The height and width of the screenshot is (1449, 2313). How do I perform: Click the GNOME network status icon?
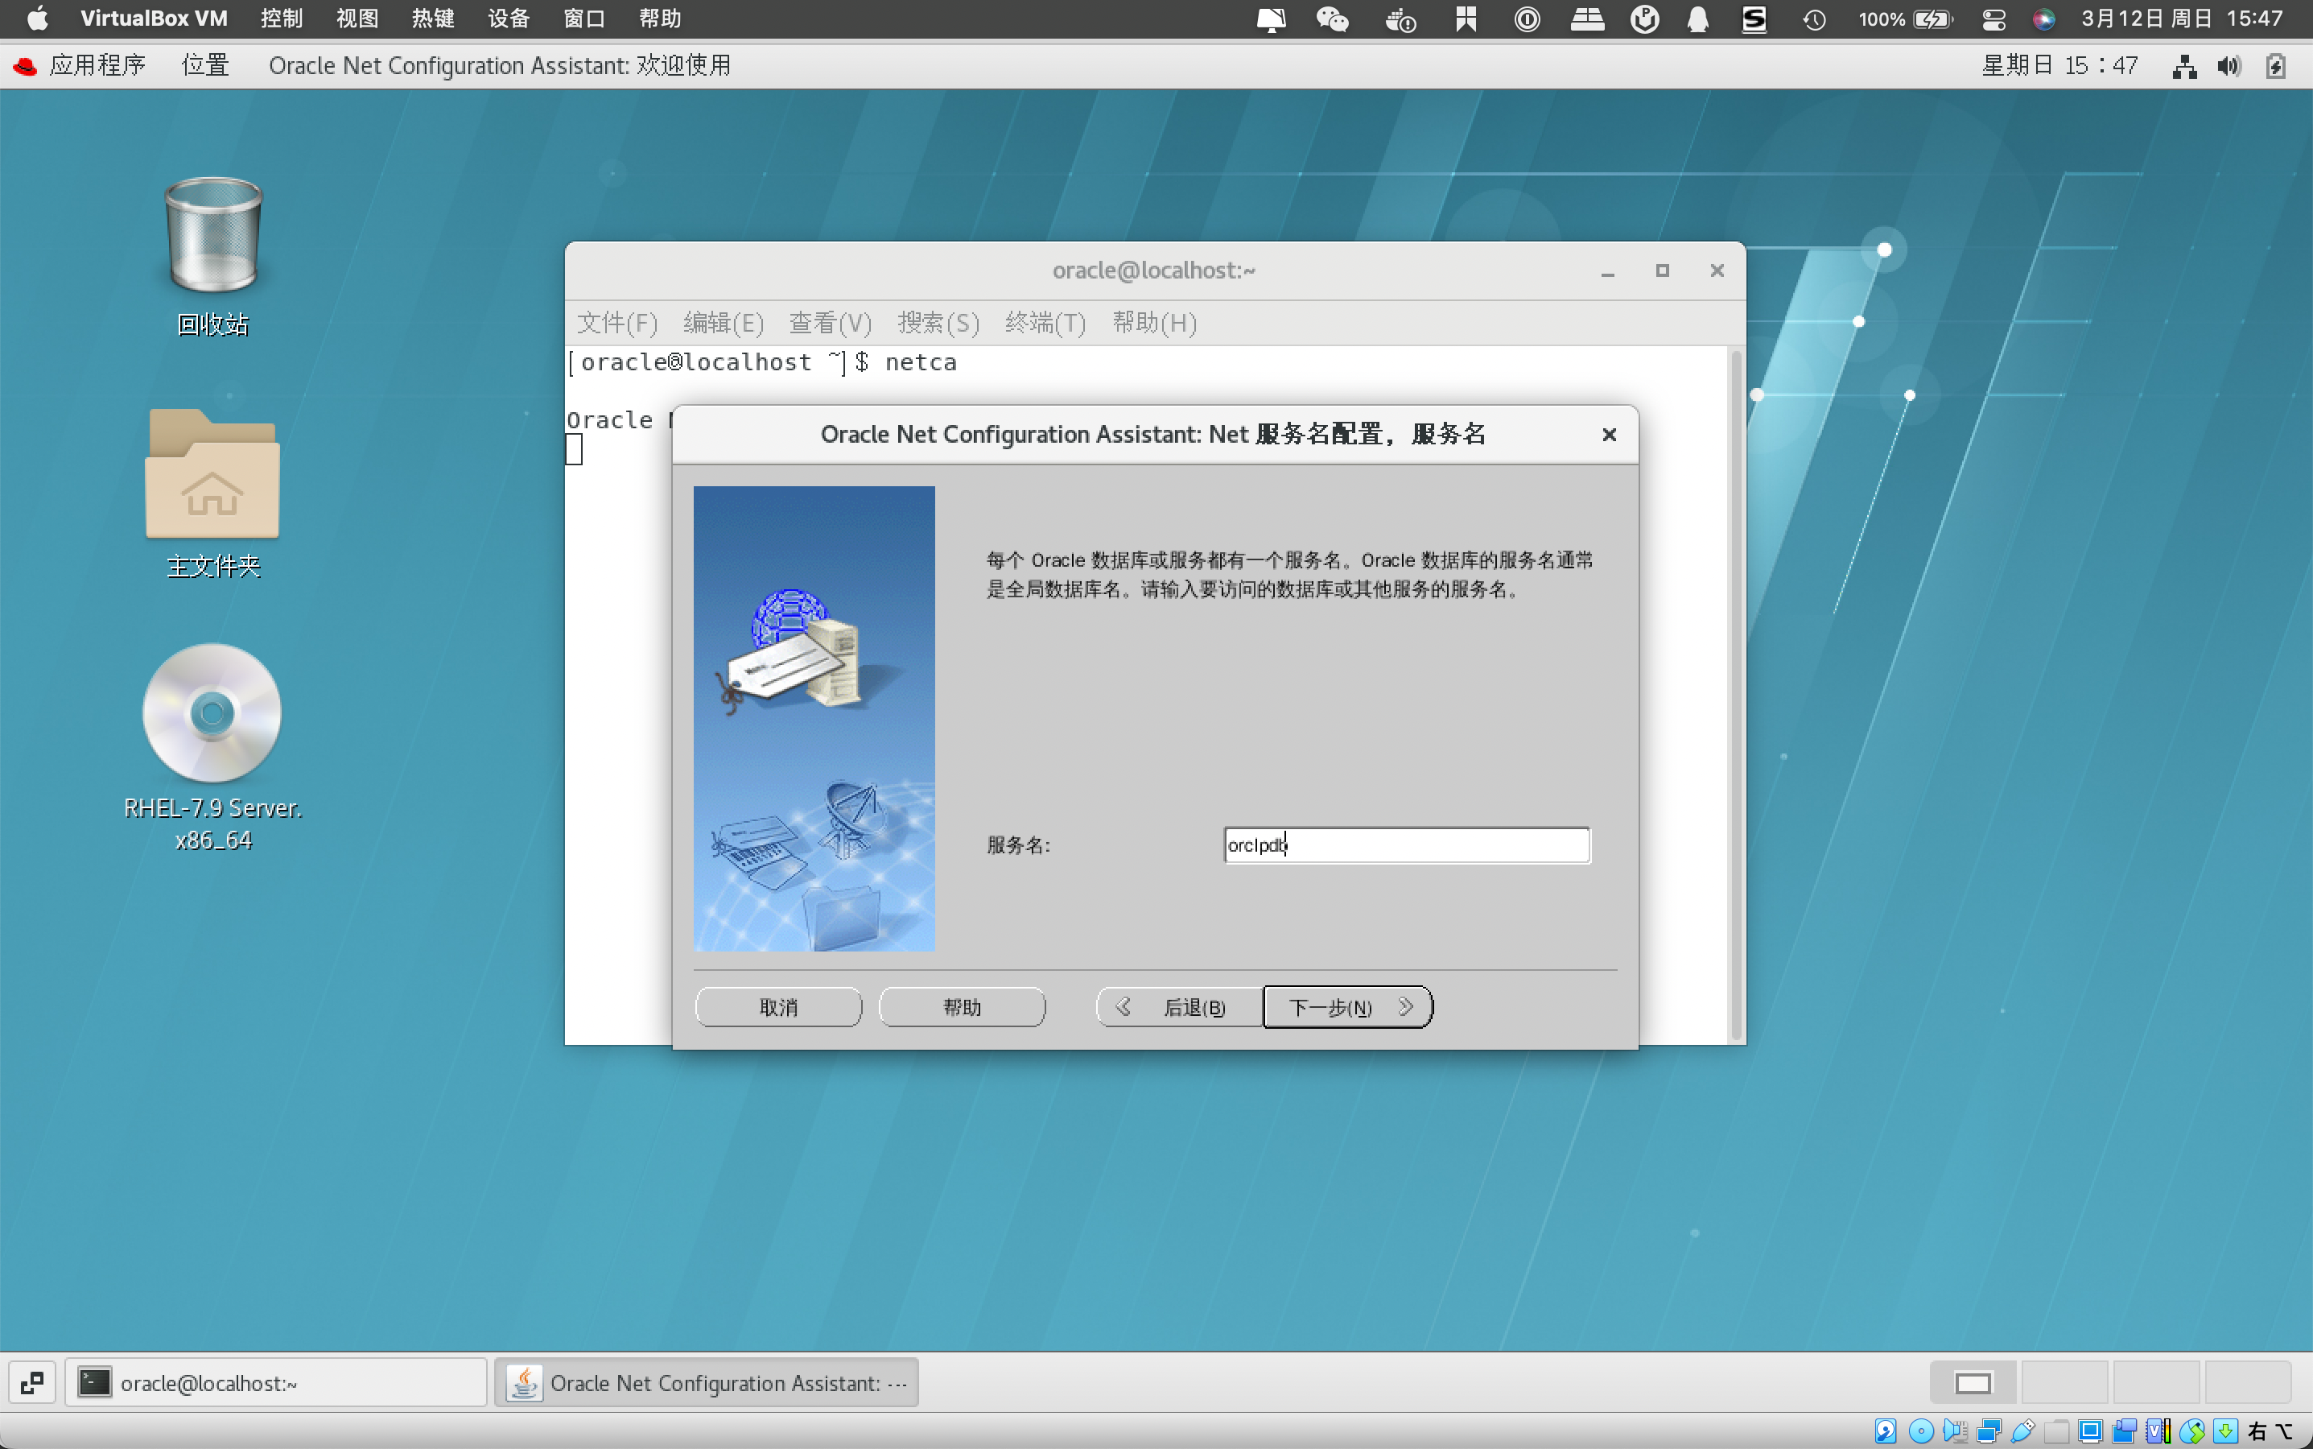tap(2184, 66)
